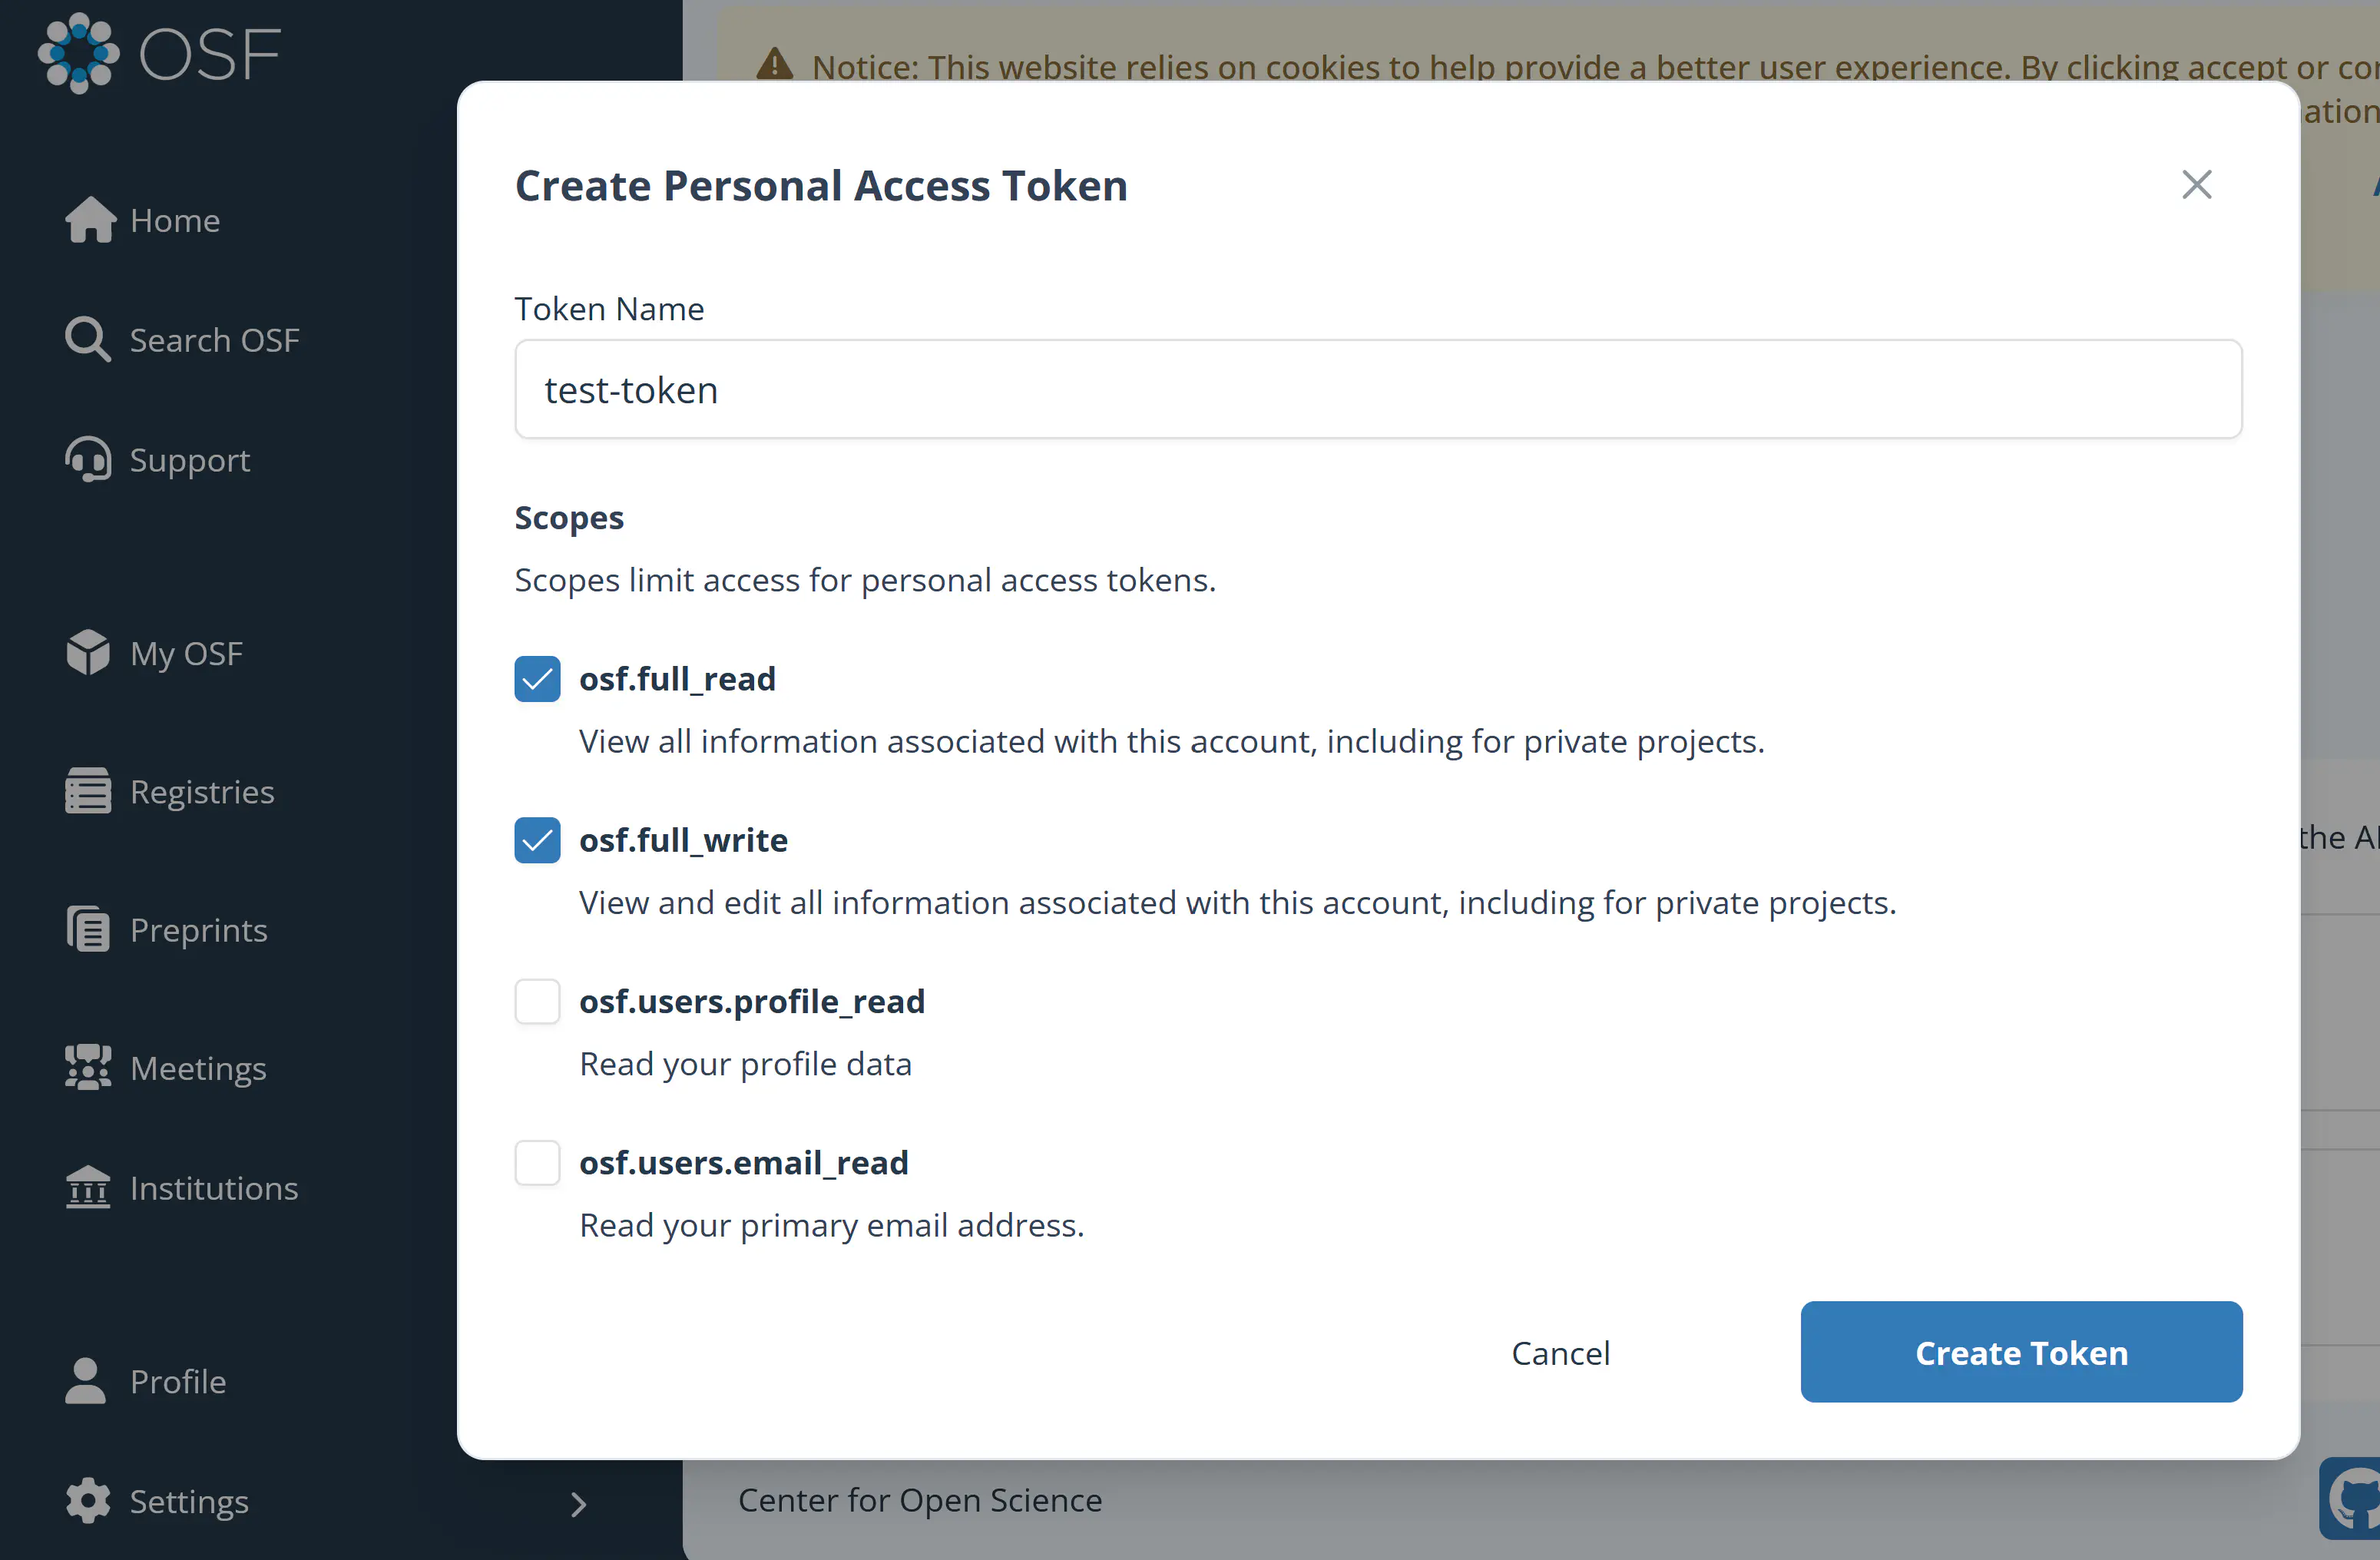Uncheck the osf.full_read scope checkbox
The width and height of the screenshot is (2380, 1560).
tap(537, 679)
